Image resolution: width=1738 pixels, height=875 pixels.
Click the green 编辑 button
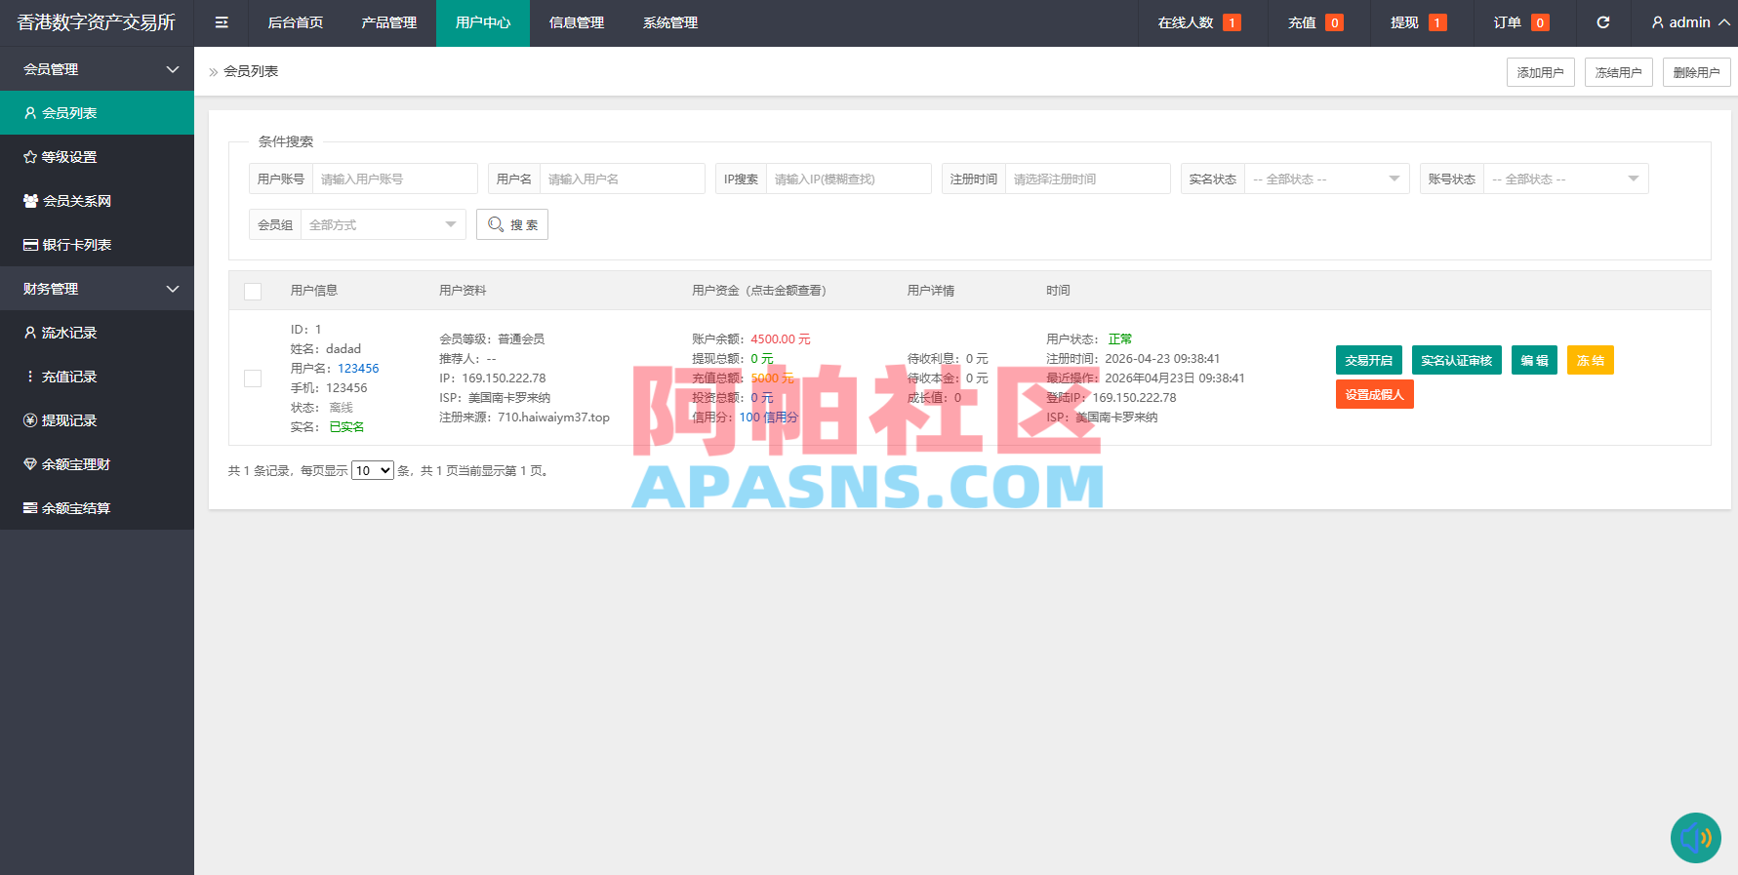pos(1534,360)
